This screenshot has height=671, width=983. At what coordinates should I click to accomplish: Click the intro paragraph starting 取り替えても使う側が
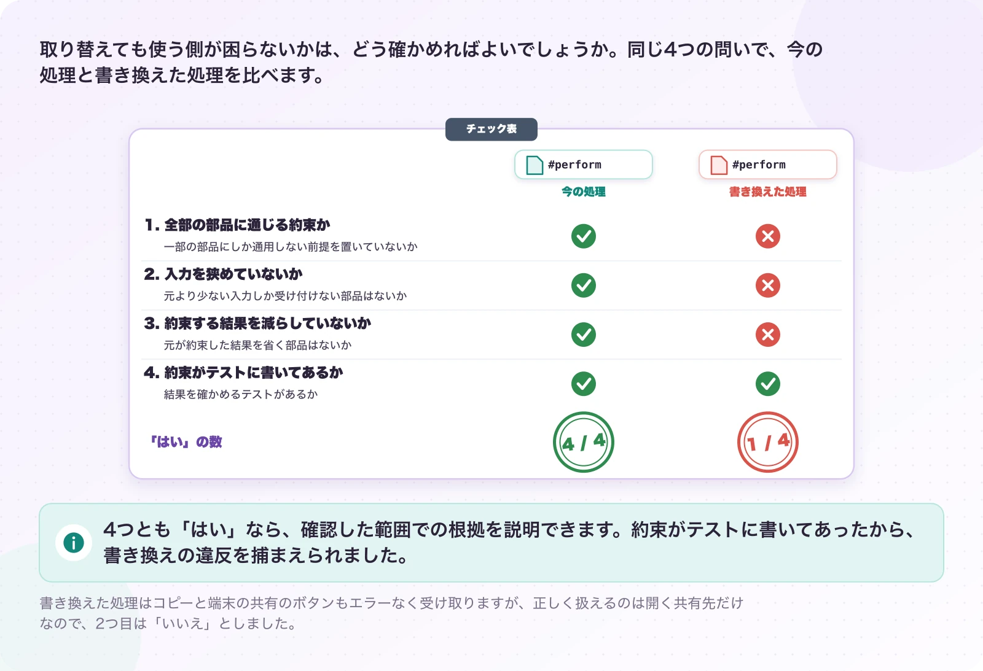coord(431,62)
